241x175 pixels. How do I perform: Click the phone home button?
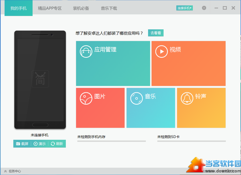[40, 125]
